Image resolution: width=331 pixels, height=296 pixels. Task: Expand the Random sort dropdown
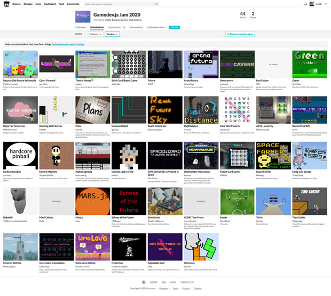112,34
